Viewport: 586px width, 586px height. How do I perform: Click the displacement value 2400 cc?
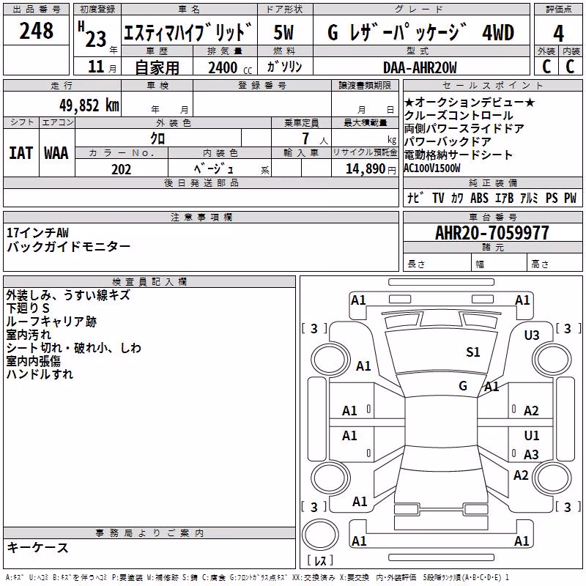click(230, 67)
